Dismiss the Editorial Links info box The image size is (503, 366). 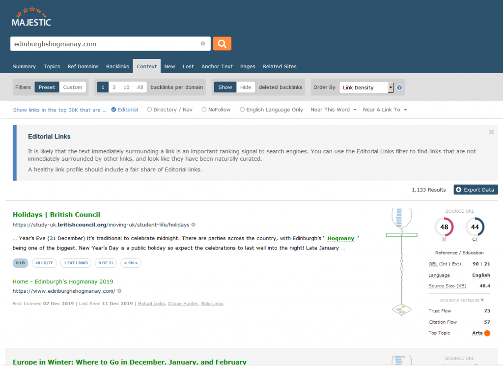pyautogui.click(x=491, y=132)
